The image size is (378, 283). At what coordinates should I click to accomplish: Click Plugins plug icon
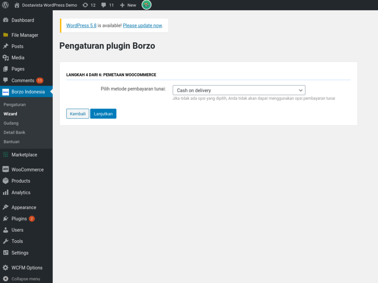click(x=6, y=219)
